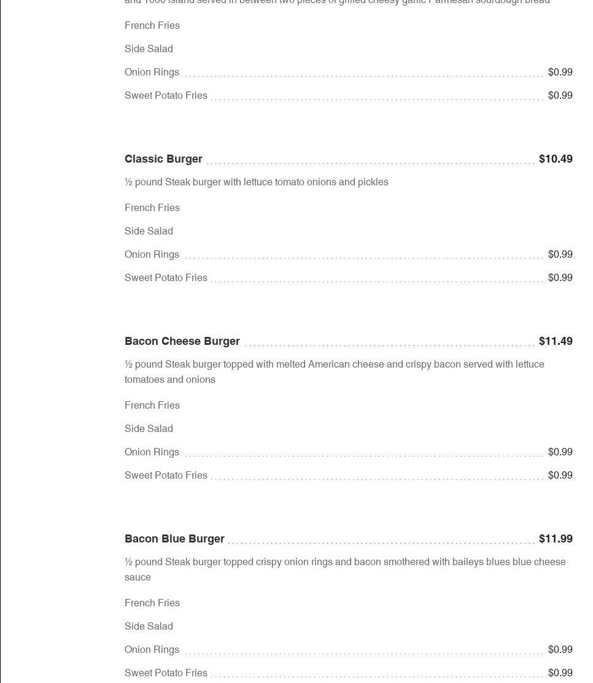Open the Bacon Blue Burger item
Image resolution: width=593 pixels, height=683 pixels.
(174, 539)
